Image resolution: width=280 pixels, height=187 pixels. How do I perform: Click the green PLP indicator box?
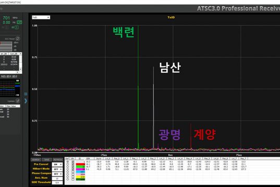point(19,22)
